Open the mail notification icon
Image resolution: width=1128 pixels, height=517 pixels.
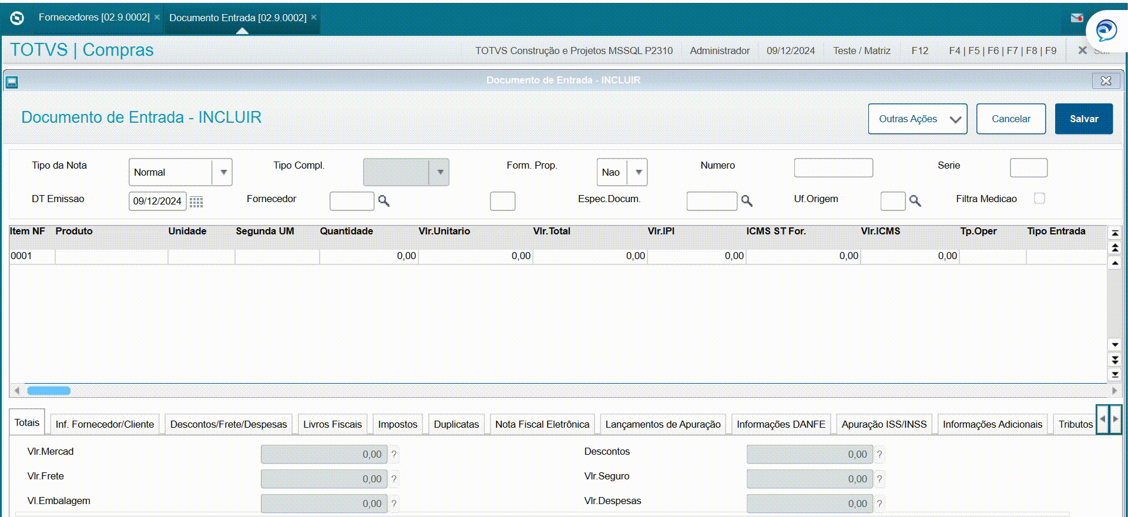pos(1077,18)
